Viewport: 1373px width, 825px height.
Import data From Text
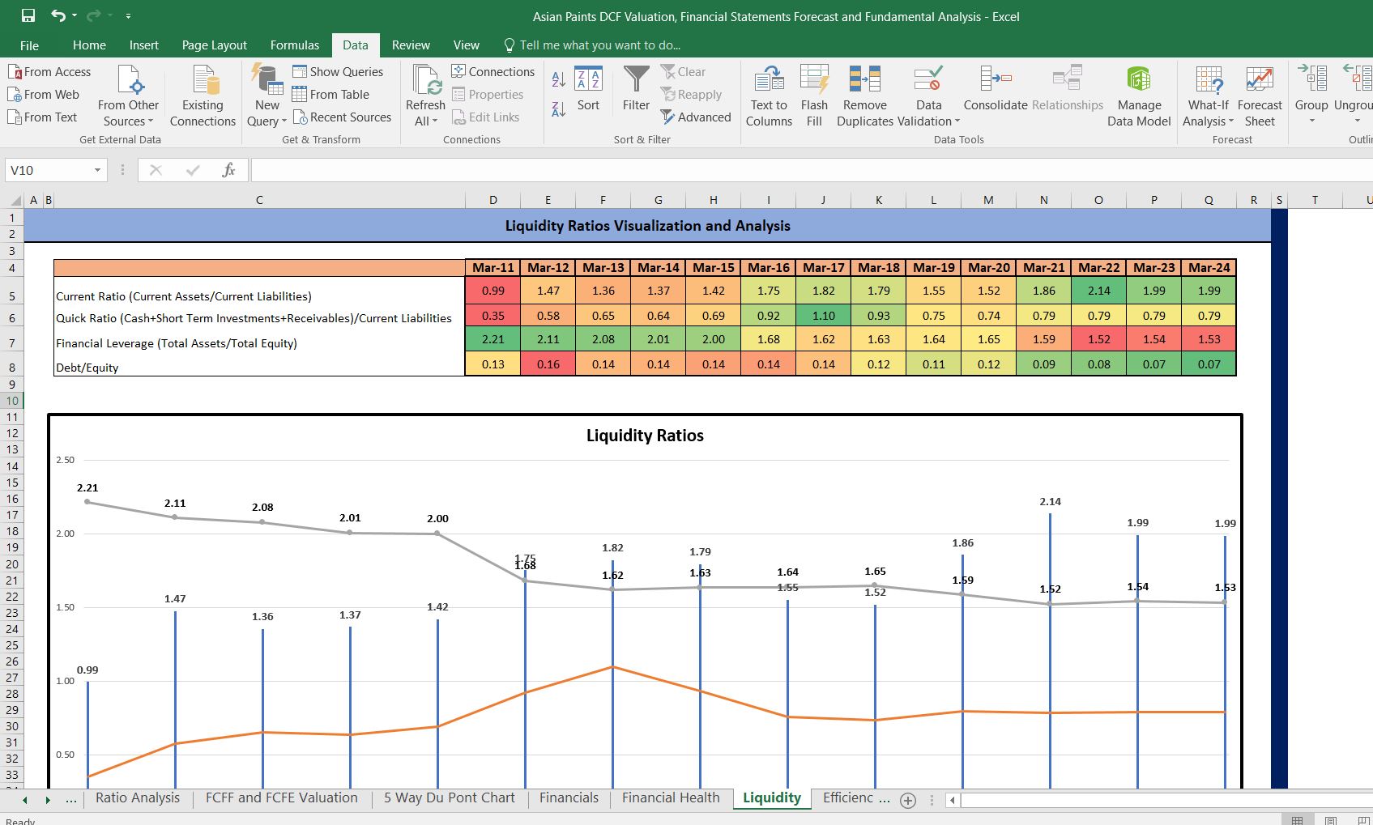tap(42, 117)
